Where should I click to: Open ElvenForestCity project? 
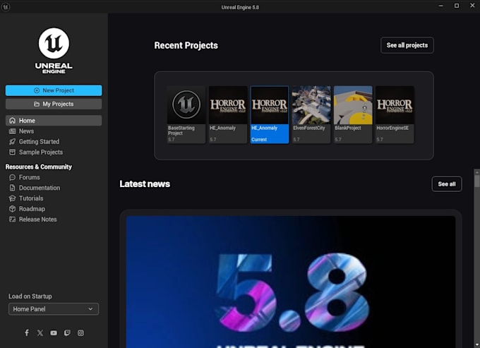tap(311, 114)
